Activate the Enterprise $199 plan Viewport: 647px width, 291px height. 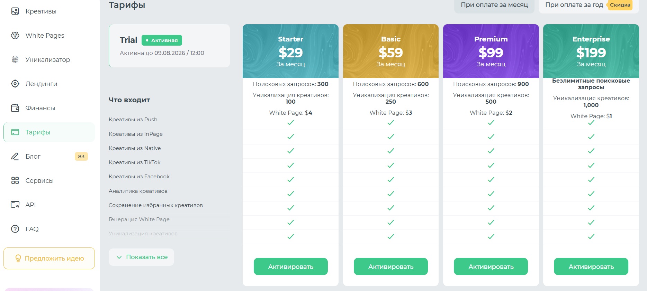tap(591, 266)
